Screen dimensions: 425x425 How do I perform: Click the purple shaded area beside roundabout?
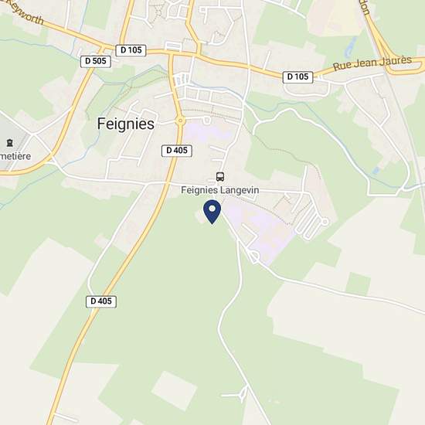(207, 133)
